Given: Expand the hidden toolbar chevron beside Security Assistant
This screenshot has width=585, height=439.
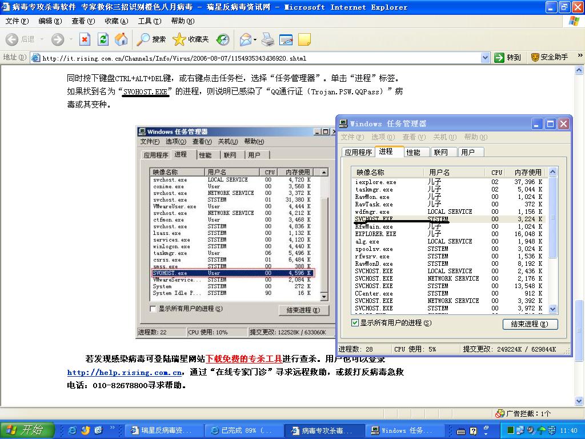Looking at the screenshot, I should tap(580, 55).
